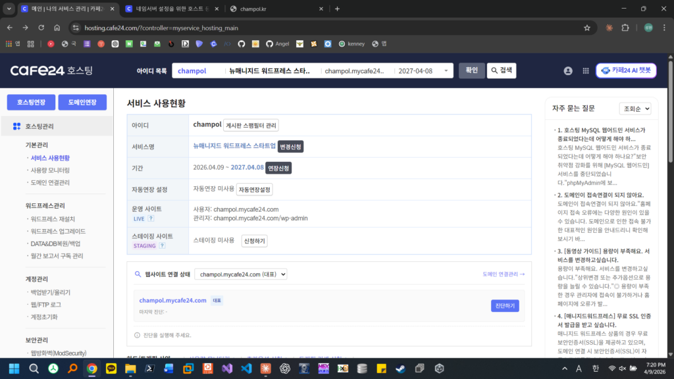Click the 호스팅연장 button
This screenshot has width=674, height=379.
(31, 102)
